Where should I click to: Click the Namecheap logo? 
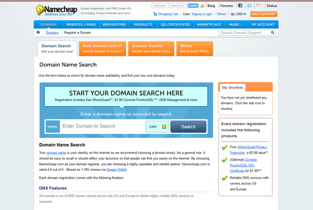pyautogui.click(x=56, y=10)
